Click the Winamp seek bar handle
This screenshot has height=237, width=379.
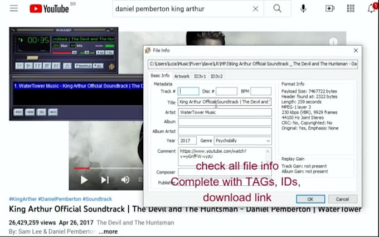(x=32, y=57)
